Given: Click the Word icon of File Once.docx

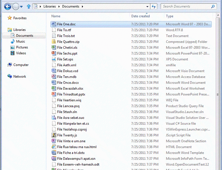Looking at the screenshot, I should pos(54,82).
